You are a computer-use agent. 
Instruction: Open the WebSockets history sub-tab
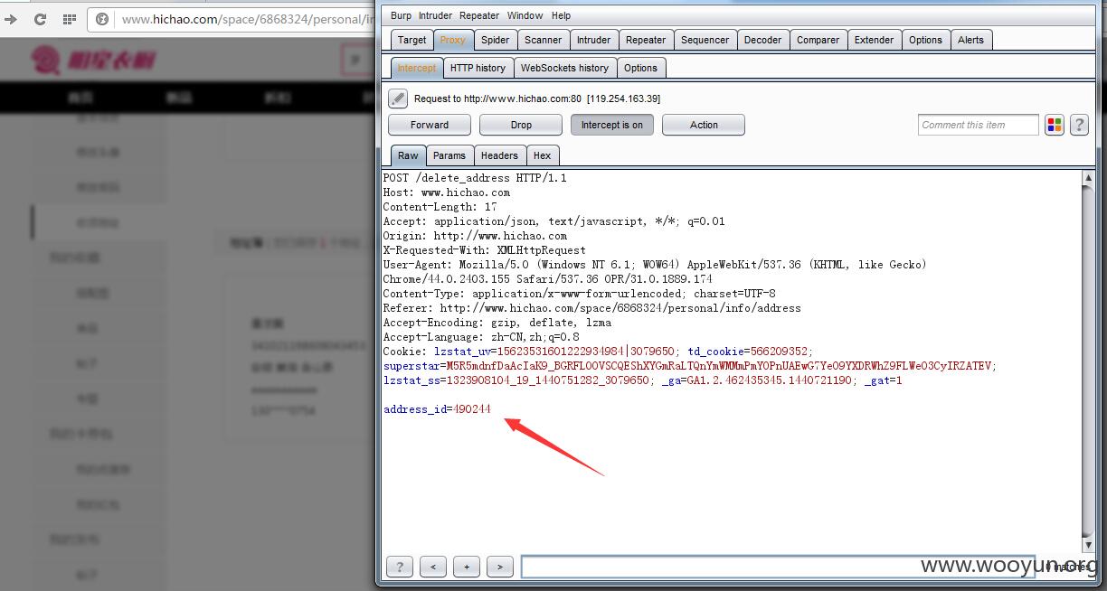[x=564, y=68]
